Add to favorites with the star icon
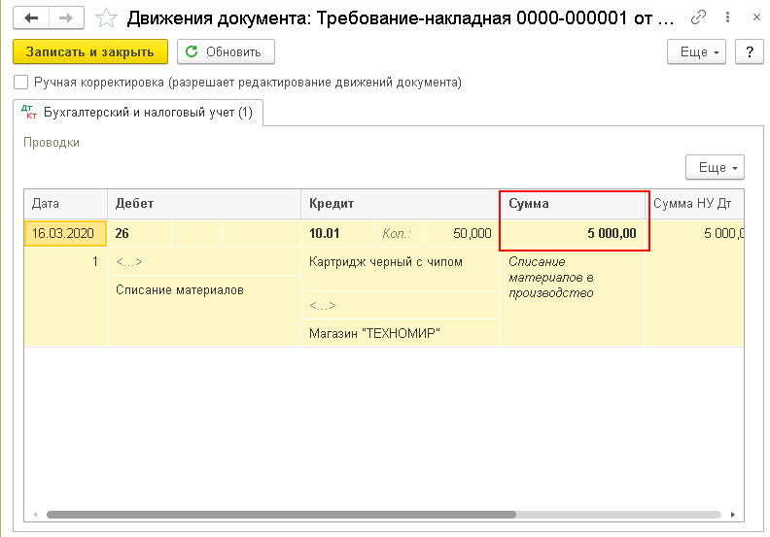Screen dimensions: 770x537 point(106,18)
